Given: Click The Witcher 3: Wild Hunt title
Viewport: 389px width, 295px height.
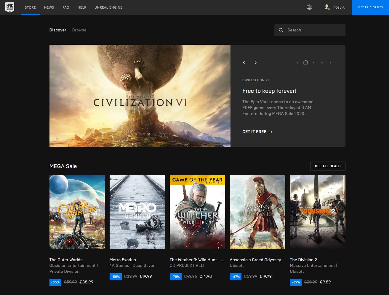Looking at the screenshot, I should point(197,260).
